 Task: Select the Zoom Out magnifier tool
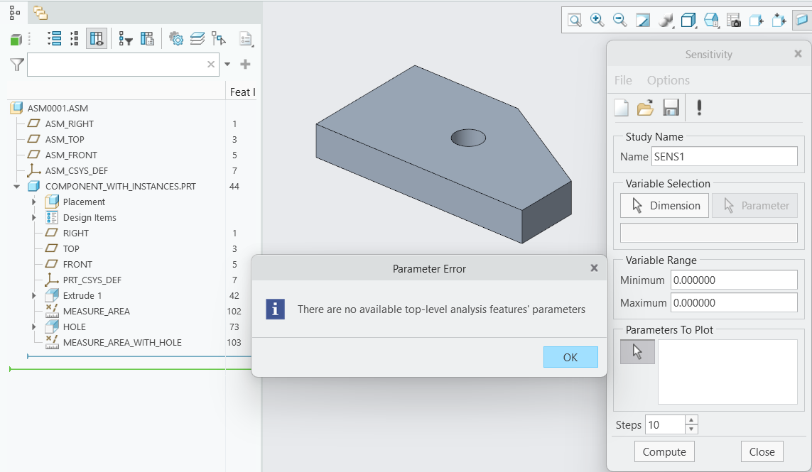[x=619, y=20]
